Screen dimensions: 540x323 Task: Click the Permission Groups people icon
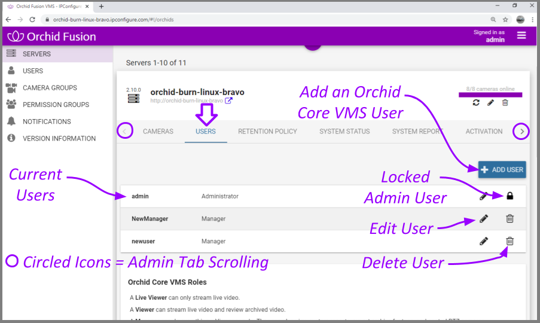[x=11, y=104]
